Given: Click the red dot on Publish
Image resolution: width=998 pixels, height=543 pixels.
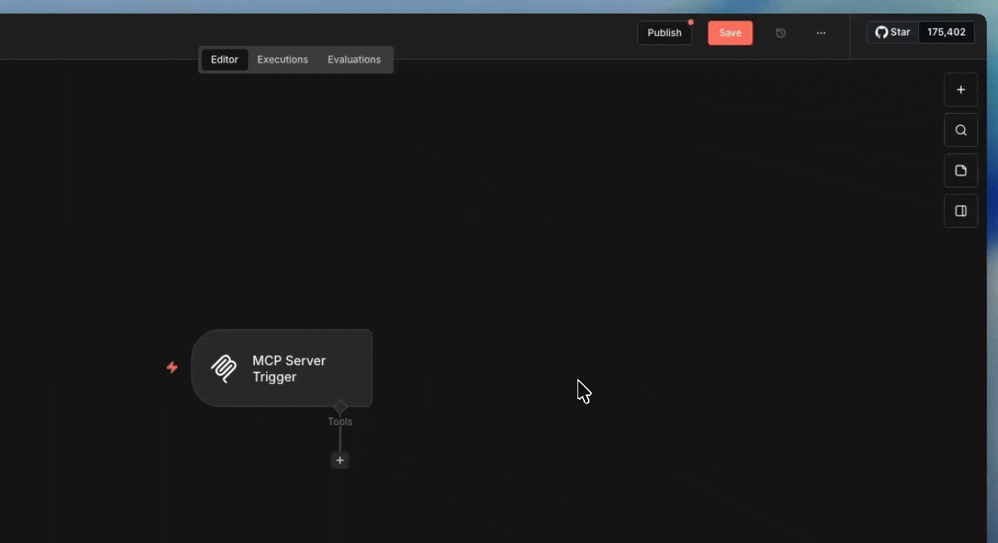Looking at the screenshot, I should point(690,23).
